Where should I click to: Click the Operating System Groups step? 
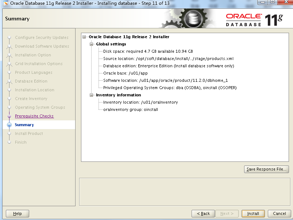pos(40,108)
